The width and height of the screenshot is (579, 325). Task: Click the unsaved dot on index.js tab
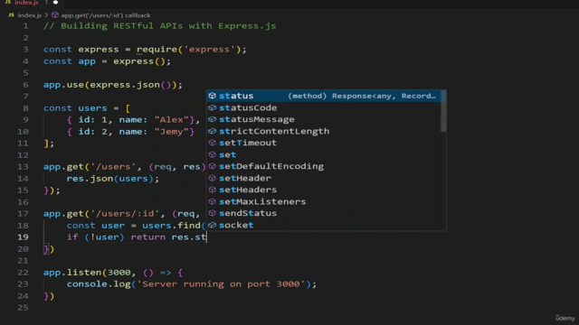pyautogui.click(x=56, y=3)
